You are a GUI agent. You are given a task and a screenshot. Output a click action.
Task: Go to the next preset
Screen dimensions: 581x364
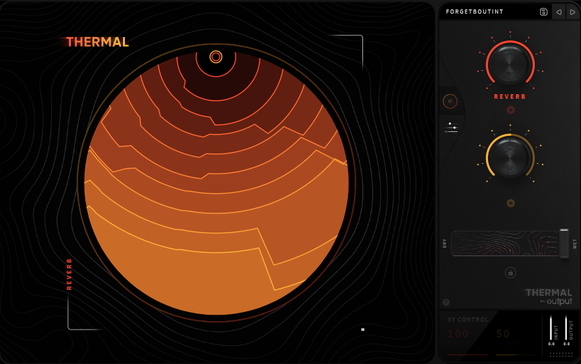pyautogui.click(x=573, y=12)
